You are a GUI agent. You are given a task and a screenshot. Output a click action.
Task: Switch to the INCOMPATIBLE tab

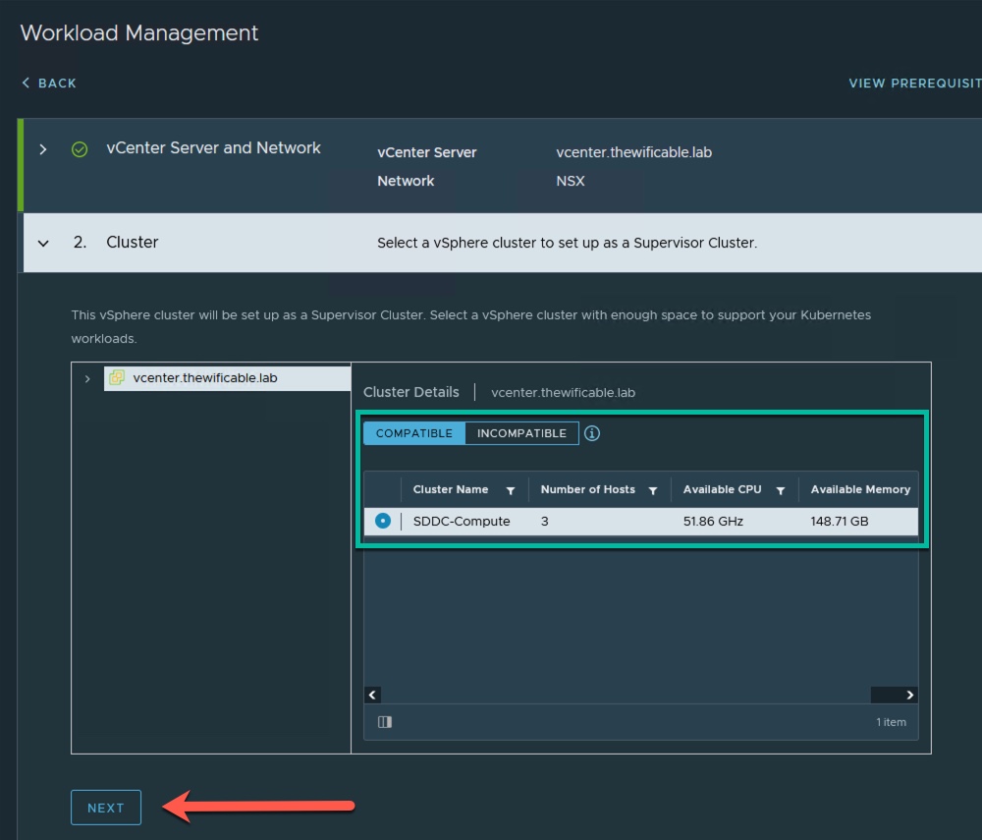[521, 433]
